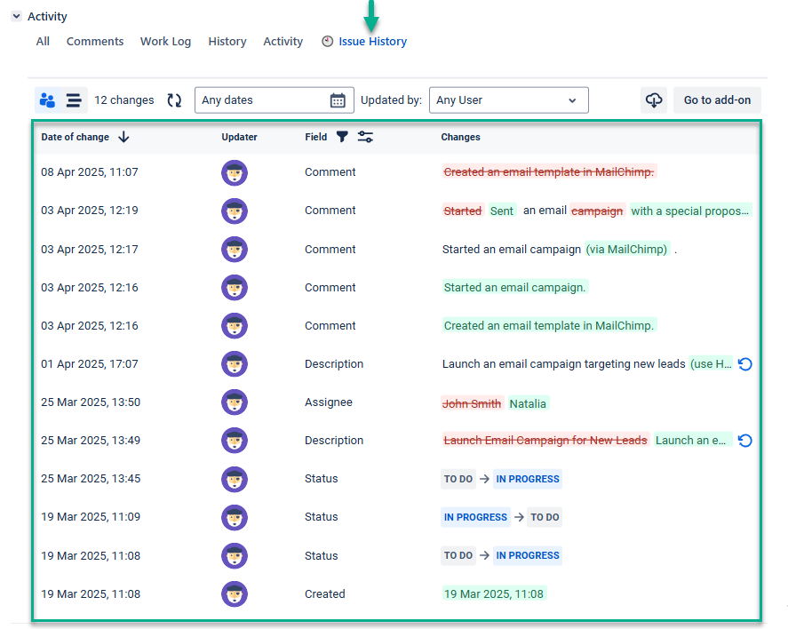This screenshot has width=788, height=629.
Task: Click the "(via MailChimp)" added text
Action: [627, 249]
